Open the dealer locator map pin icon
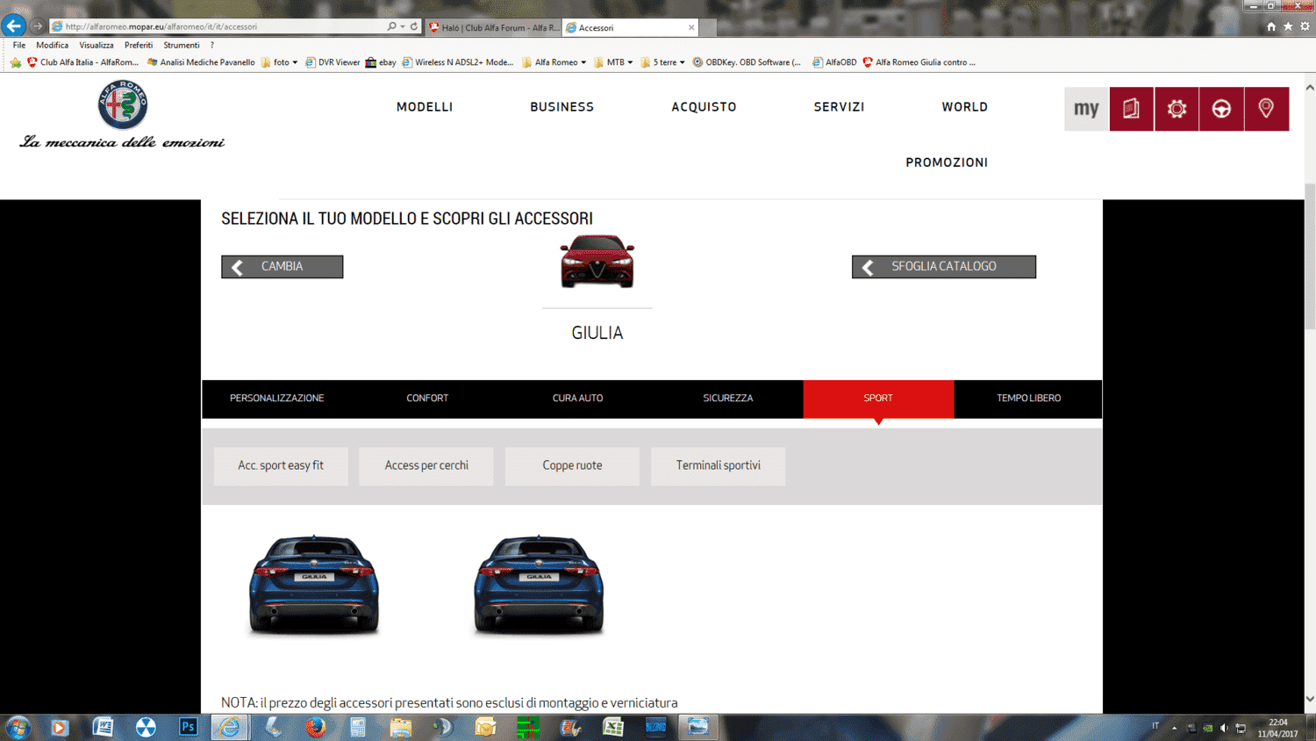 pos(1266,109)
